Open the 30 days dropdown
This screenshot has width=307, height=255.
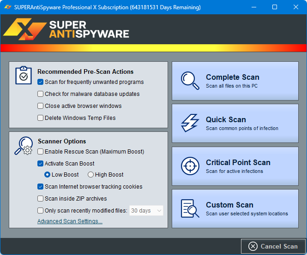[146, 211]
